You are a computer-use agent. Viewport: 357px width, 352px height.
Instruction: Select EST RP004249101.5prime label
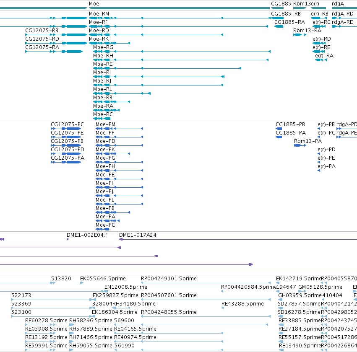169,279
